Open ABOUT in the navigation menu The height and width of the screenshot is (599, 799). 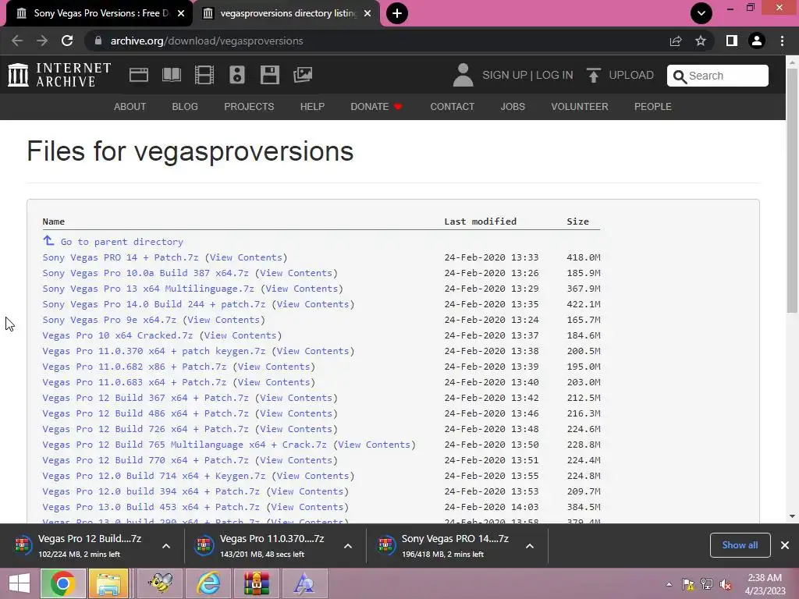[130, 106]
